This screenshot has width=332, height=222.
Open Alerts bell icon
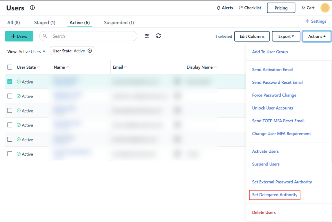pyautogui.click(x=219, y=8)
